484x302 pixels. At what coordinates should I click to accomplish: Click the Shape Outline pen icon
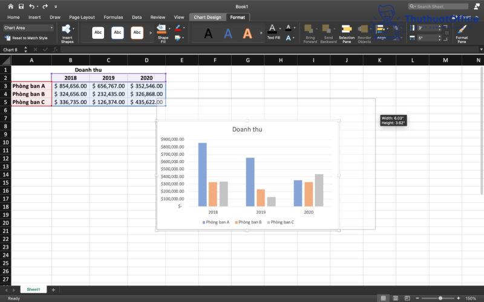[x=178, y=28]
